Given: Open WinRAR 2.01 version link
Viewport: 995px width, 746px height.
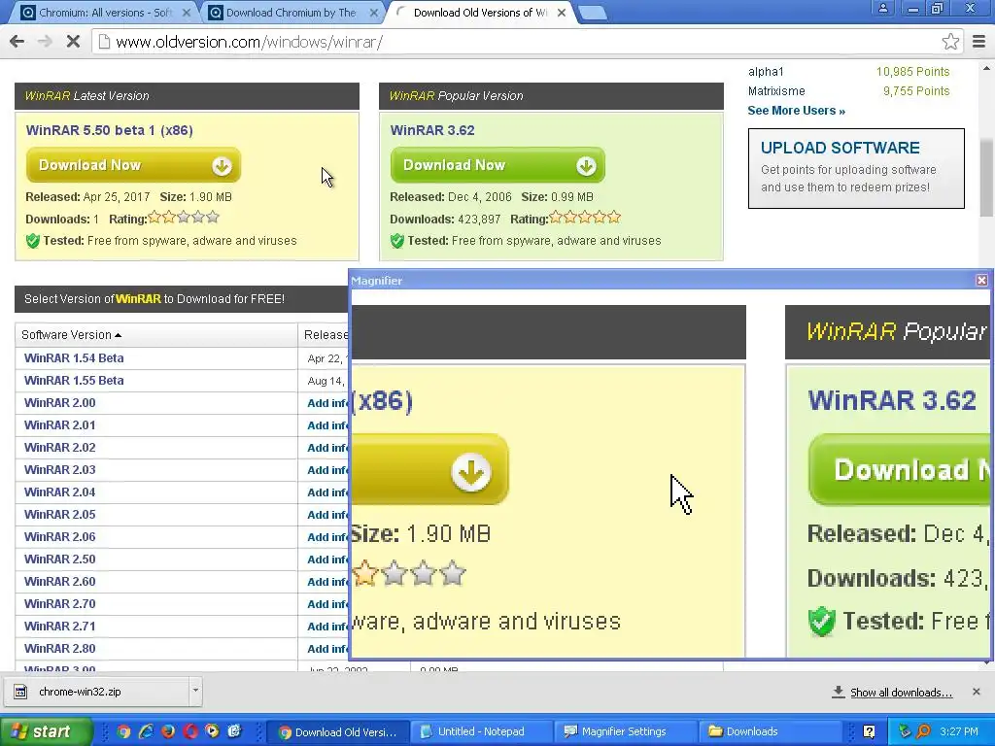Looking at the screenshot, I should [59, 425].
